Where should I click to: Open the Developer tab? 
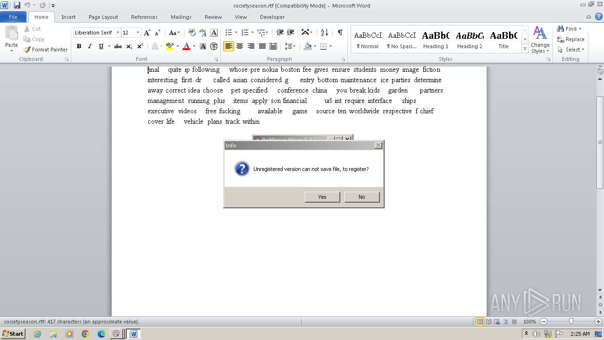coord(272,17)
